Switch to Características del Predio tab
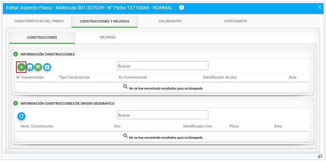Screen dimensions: 326x162 tap(39, 21)
